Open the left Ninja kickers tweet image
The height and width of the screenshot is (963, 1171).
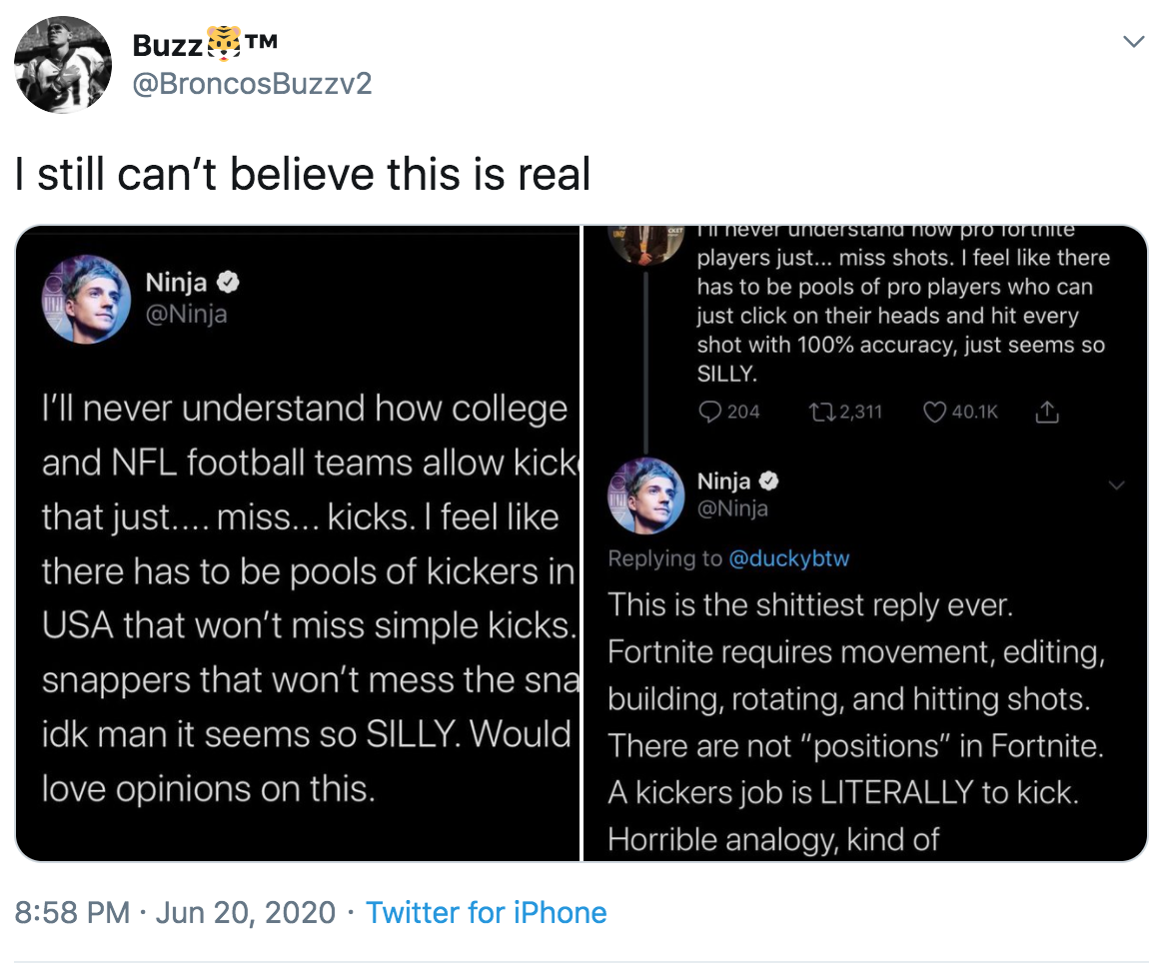[x=298, y=542]
